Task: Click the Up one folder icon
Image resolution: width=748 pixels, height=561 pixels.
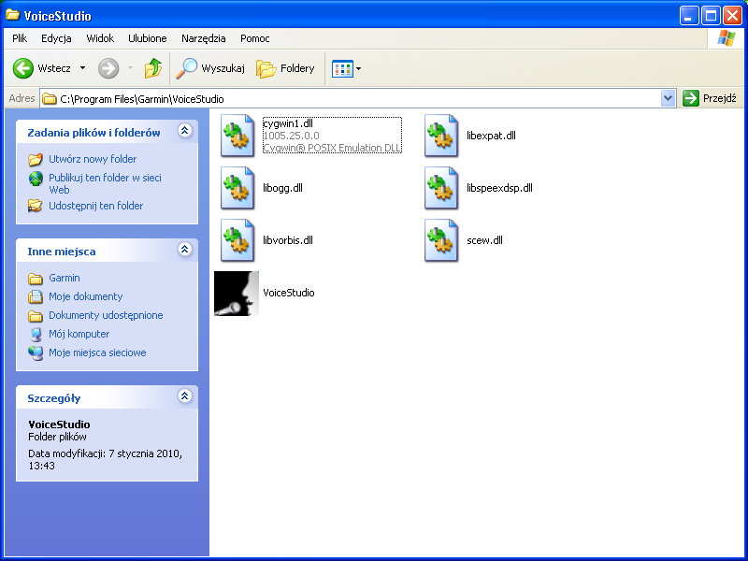Action: tap(153, 68)
